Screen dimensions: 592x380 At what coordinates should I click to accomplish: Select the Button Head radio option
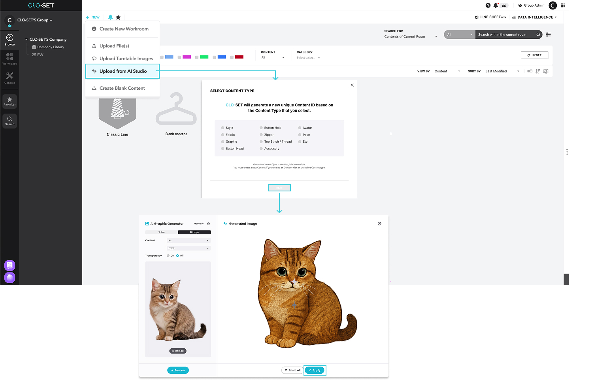pos(222,149)
